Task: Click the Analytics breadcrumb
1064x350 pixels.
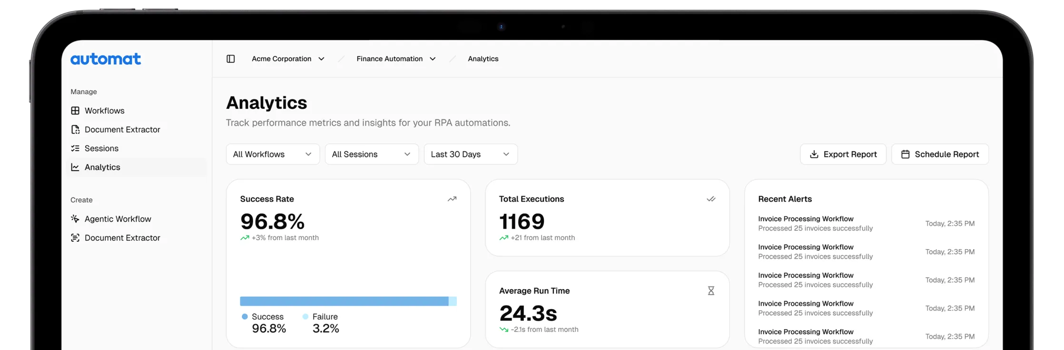Action: coord(483,58)
